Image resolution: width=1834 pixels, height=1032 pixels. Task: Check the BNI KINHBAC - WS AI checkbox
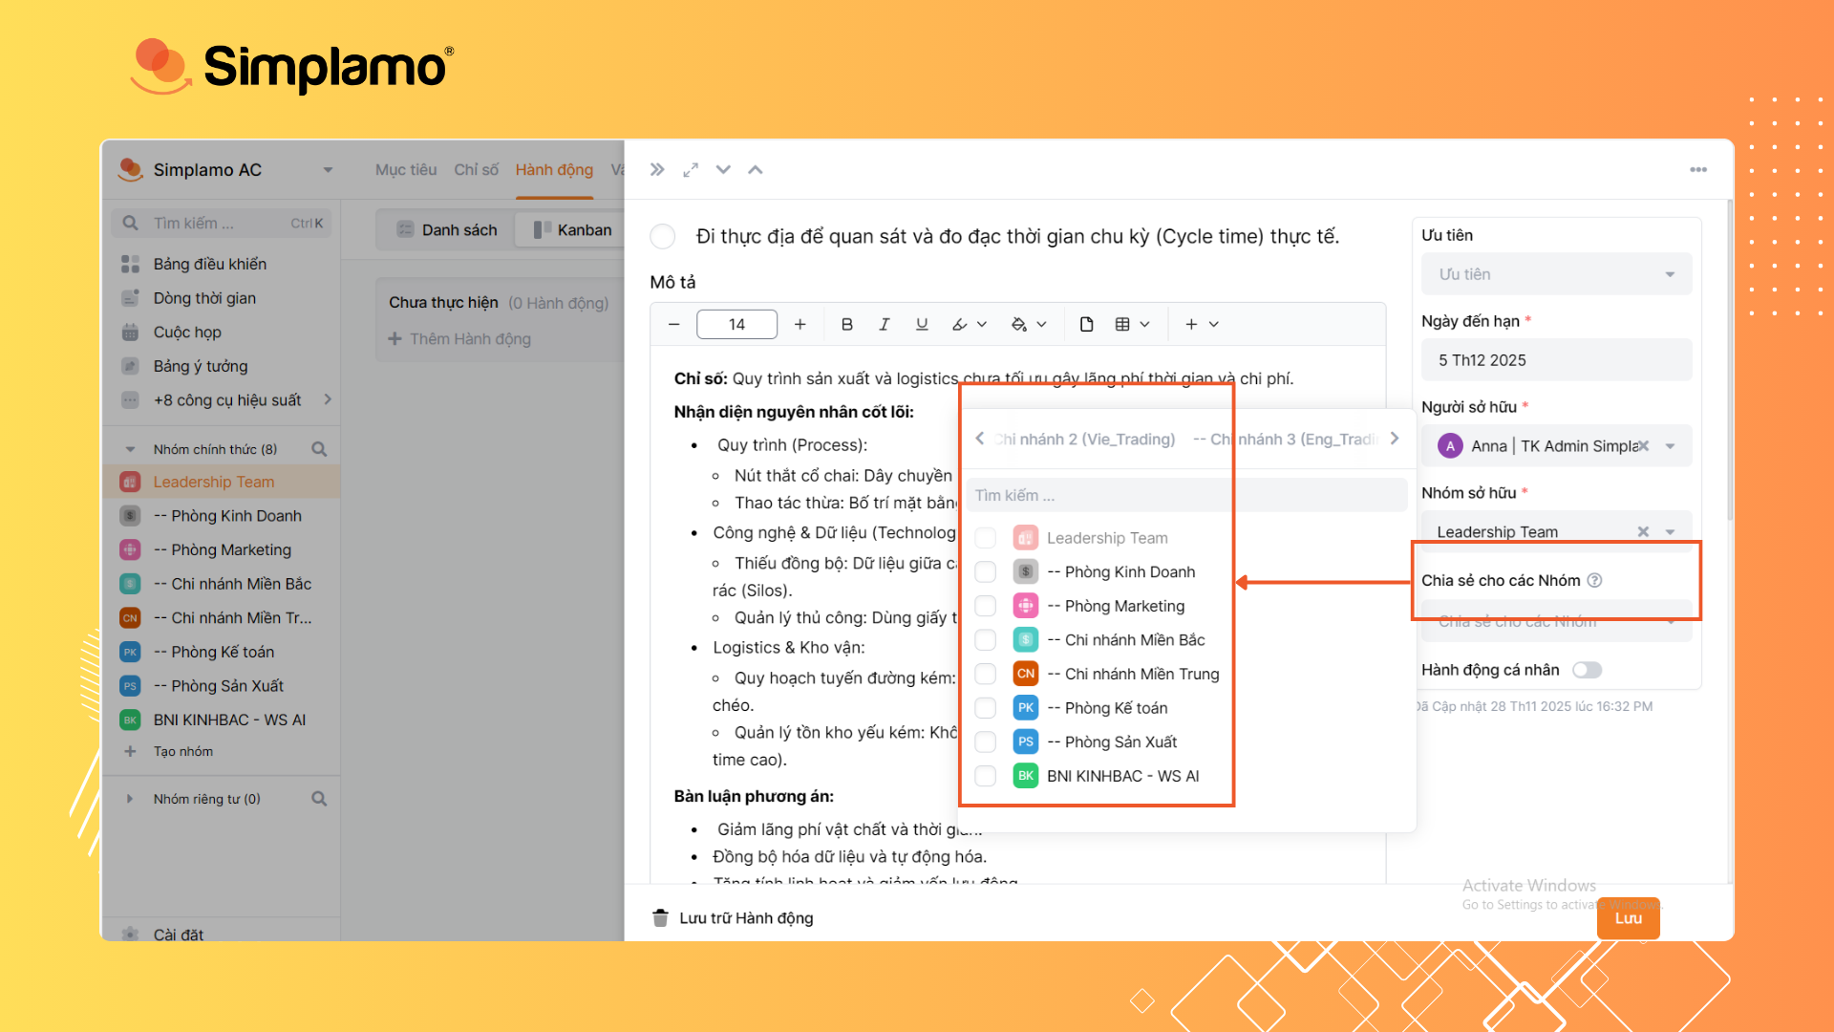coord(986,776)
